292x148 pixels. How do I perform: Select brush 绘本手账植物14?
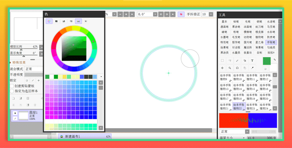pos(239,87)
